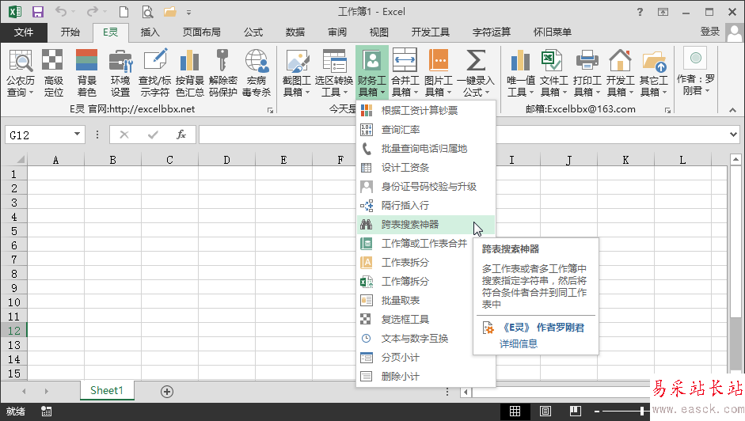
Task: Switch to the 页面布局 ribbon tab
Action: 201,32
